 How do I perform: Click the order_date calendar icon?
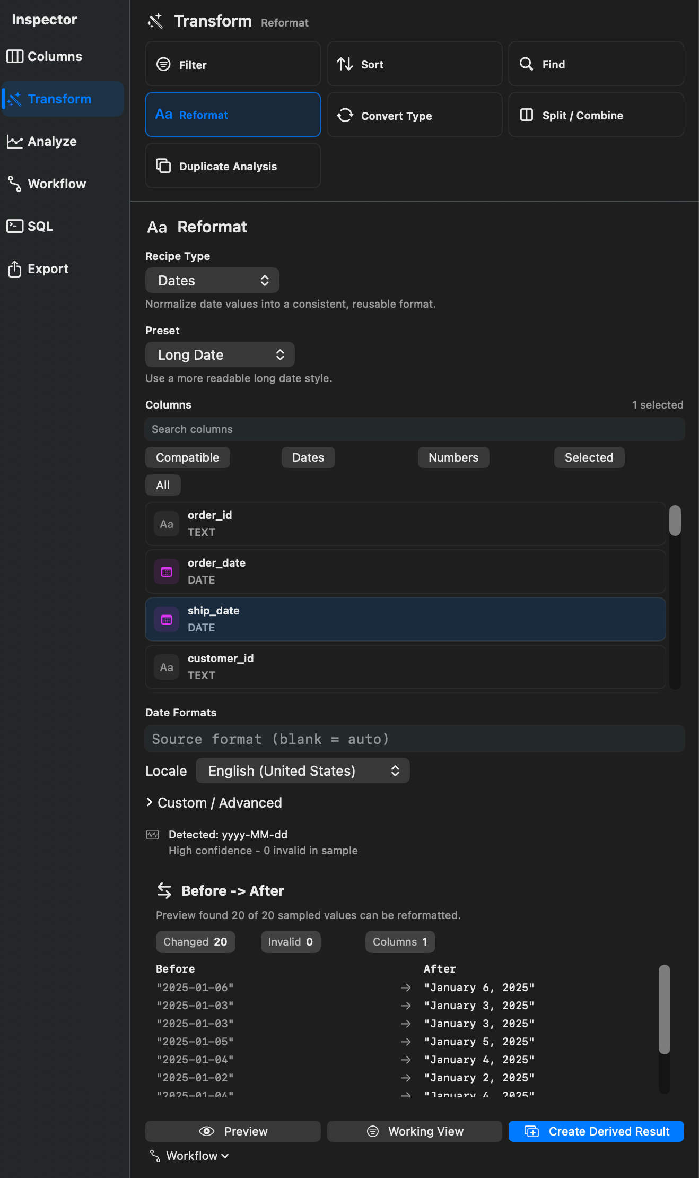167,572
